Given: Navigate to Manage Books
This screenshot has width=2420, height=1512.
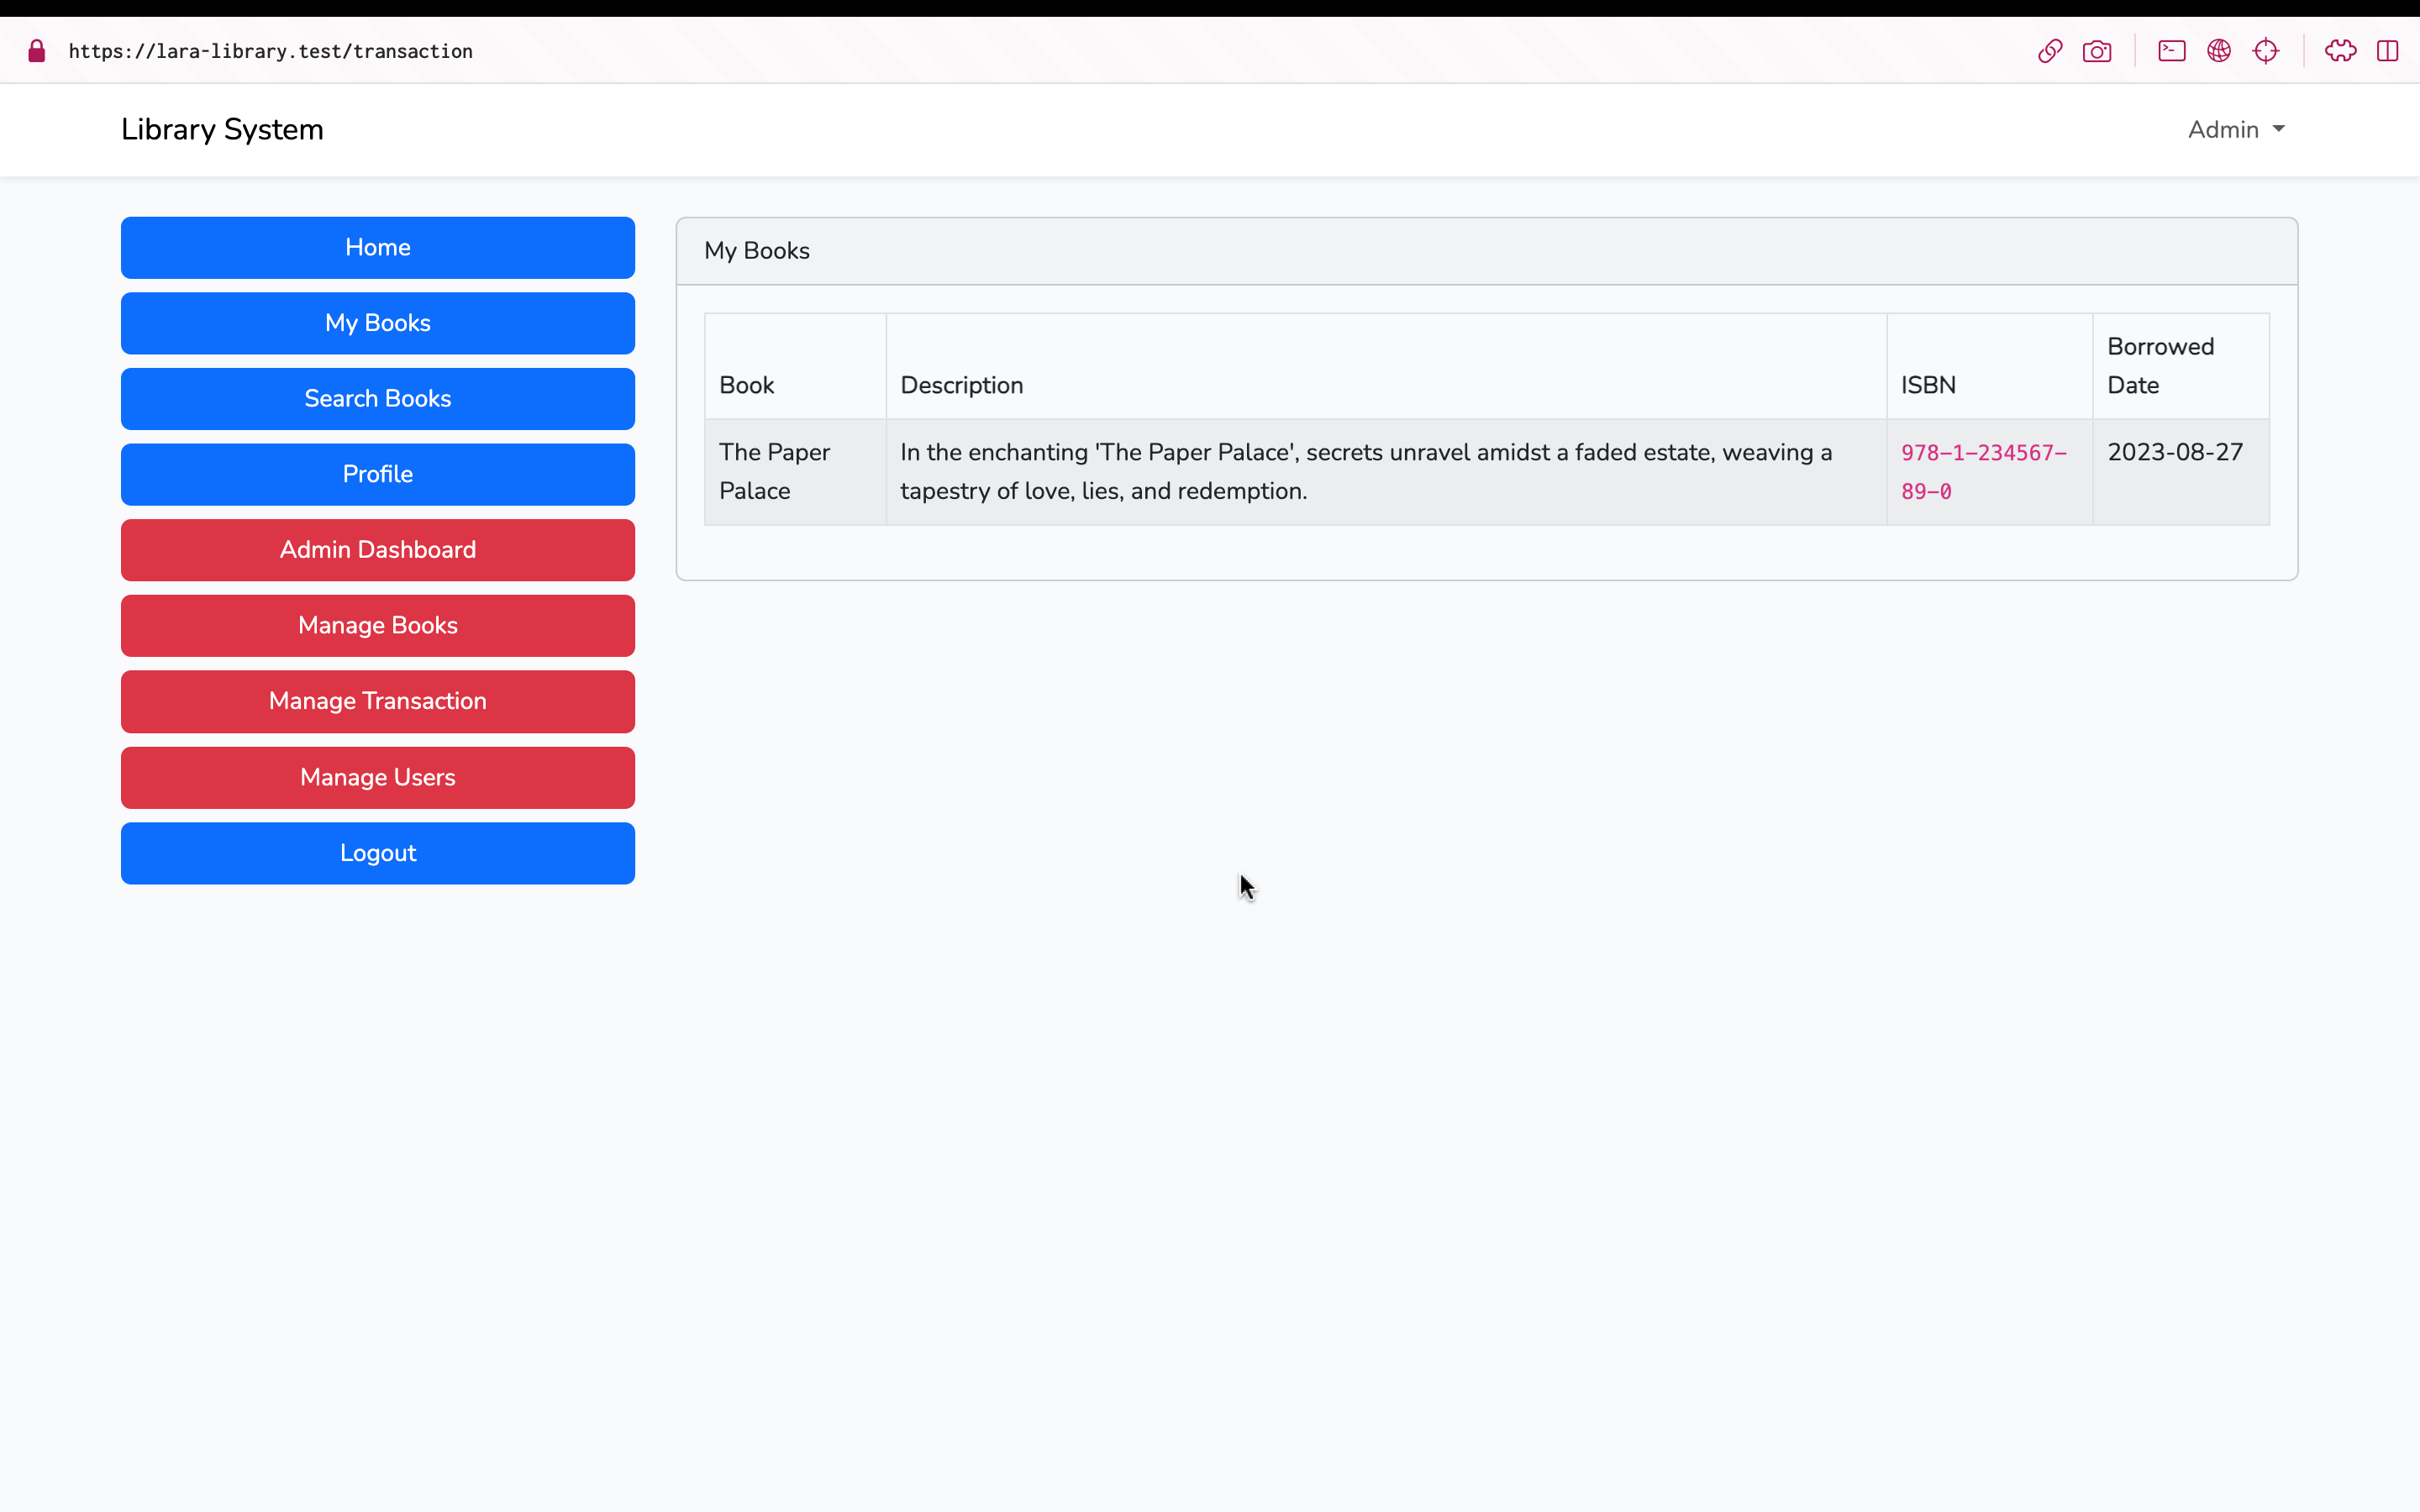Looking at the screenshot, I should [x=377, y=625].
